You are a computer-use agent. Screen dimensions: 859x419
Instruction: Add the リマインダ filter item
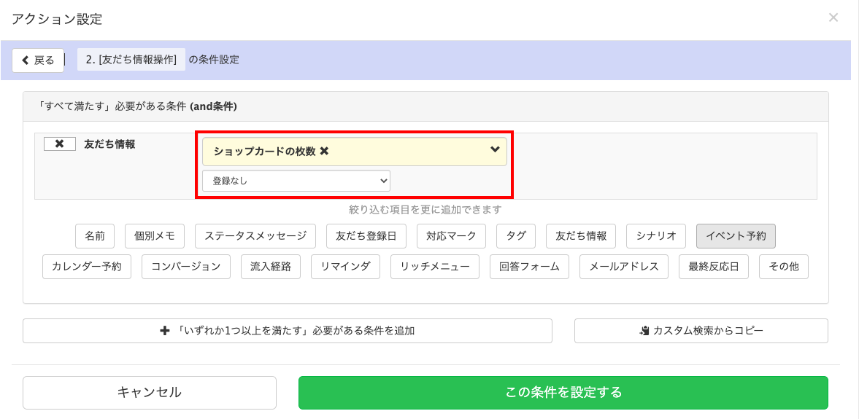pos(346,267)
